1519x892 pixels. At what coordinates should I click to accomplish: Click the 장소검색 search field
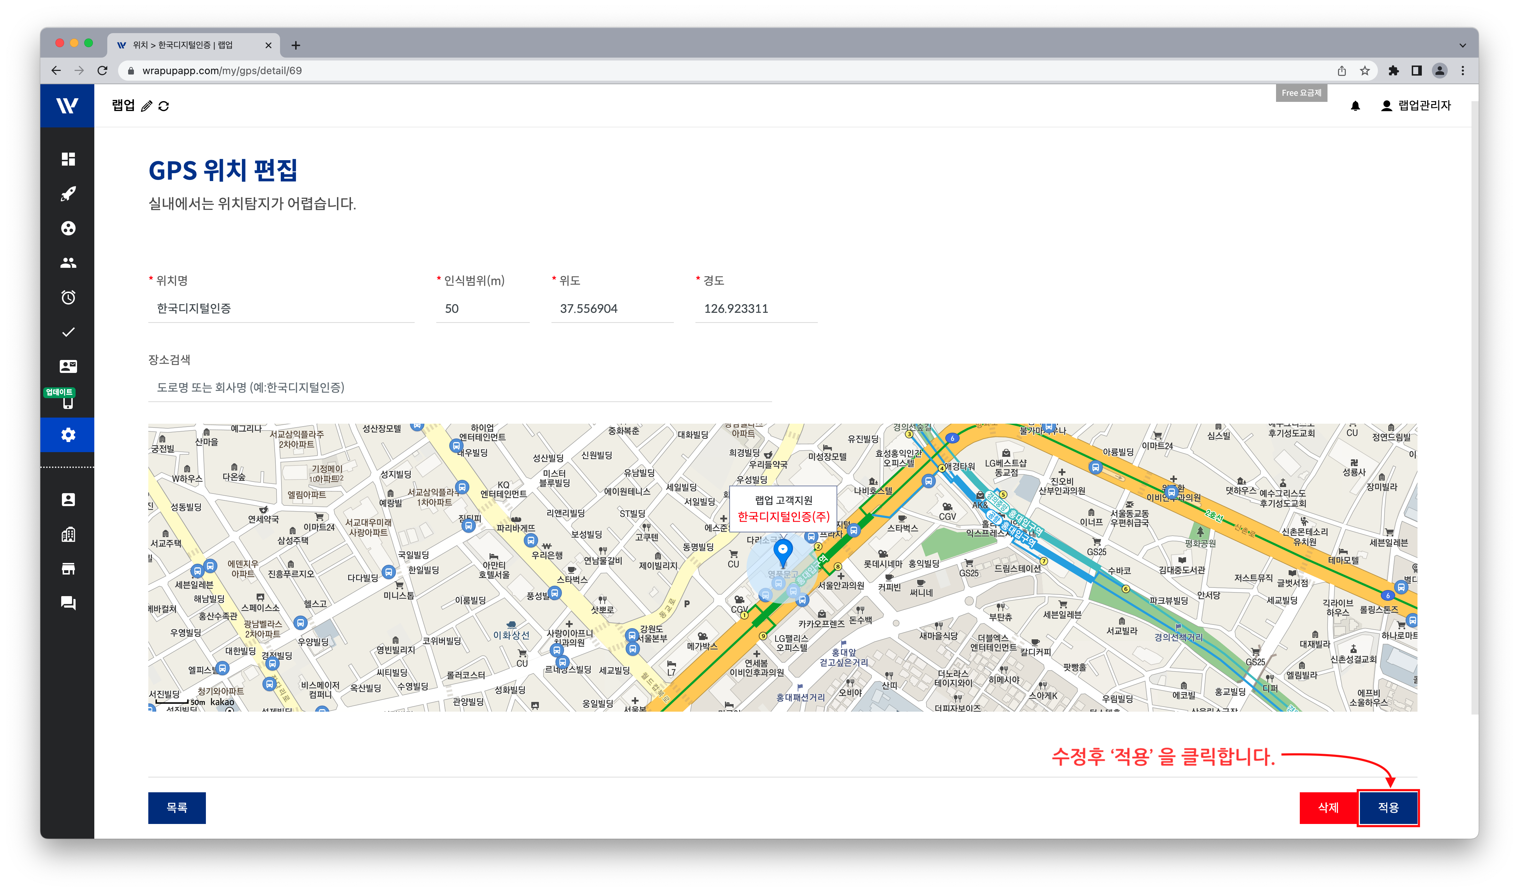(x=460, y=388)
